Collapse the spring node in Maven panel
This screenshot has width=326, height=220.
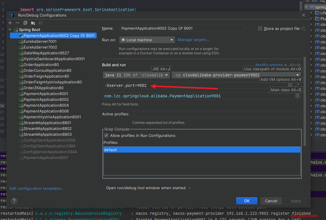pyautogui.click(x=306, y=7)
